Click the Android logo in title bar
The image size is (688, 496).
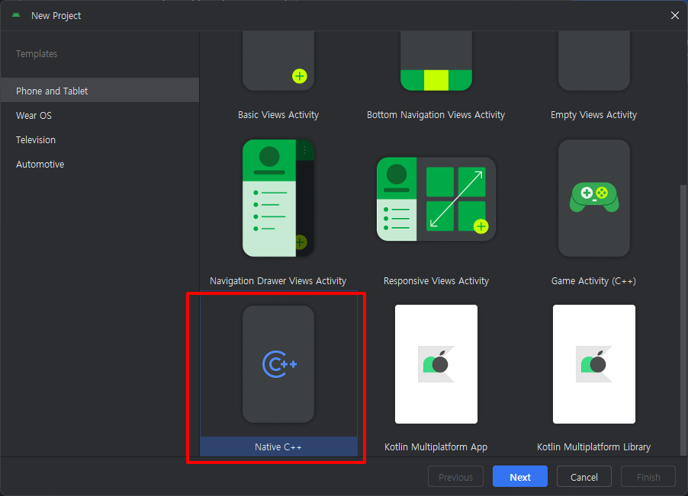click(16, 15)
